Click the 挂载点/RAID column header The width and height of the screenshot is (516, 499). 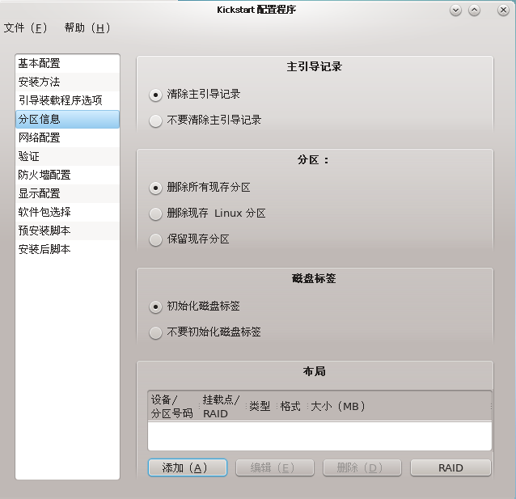(x=222, y=406)
